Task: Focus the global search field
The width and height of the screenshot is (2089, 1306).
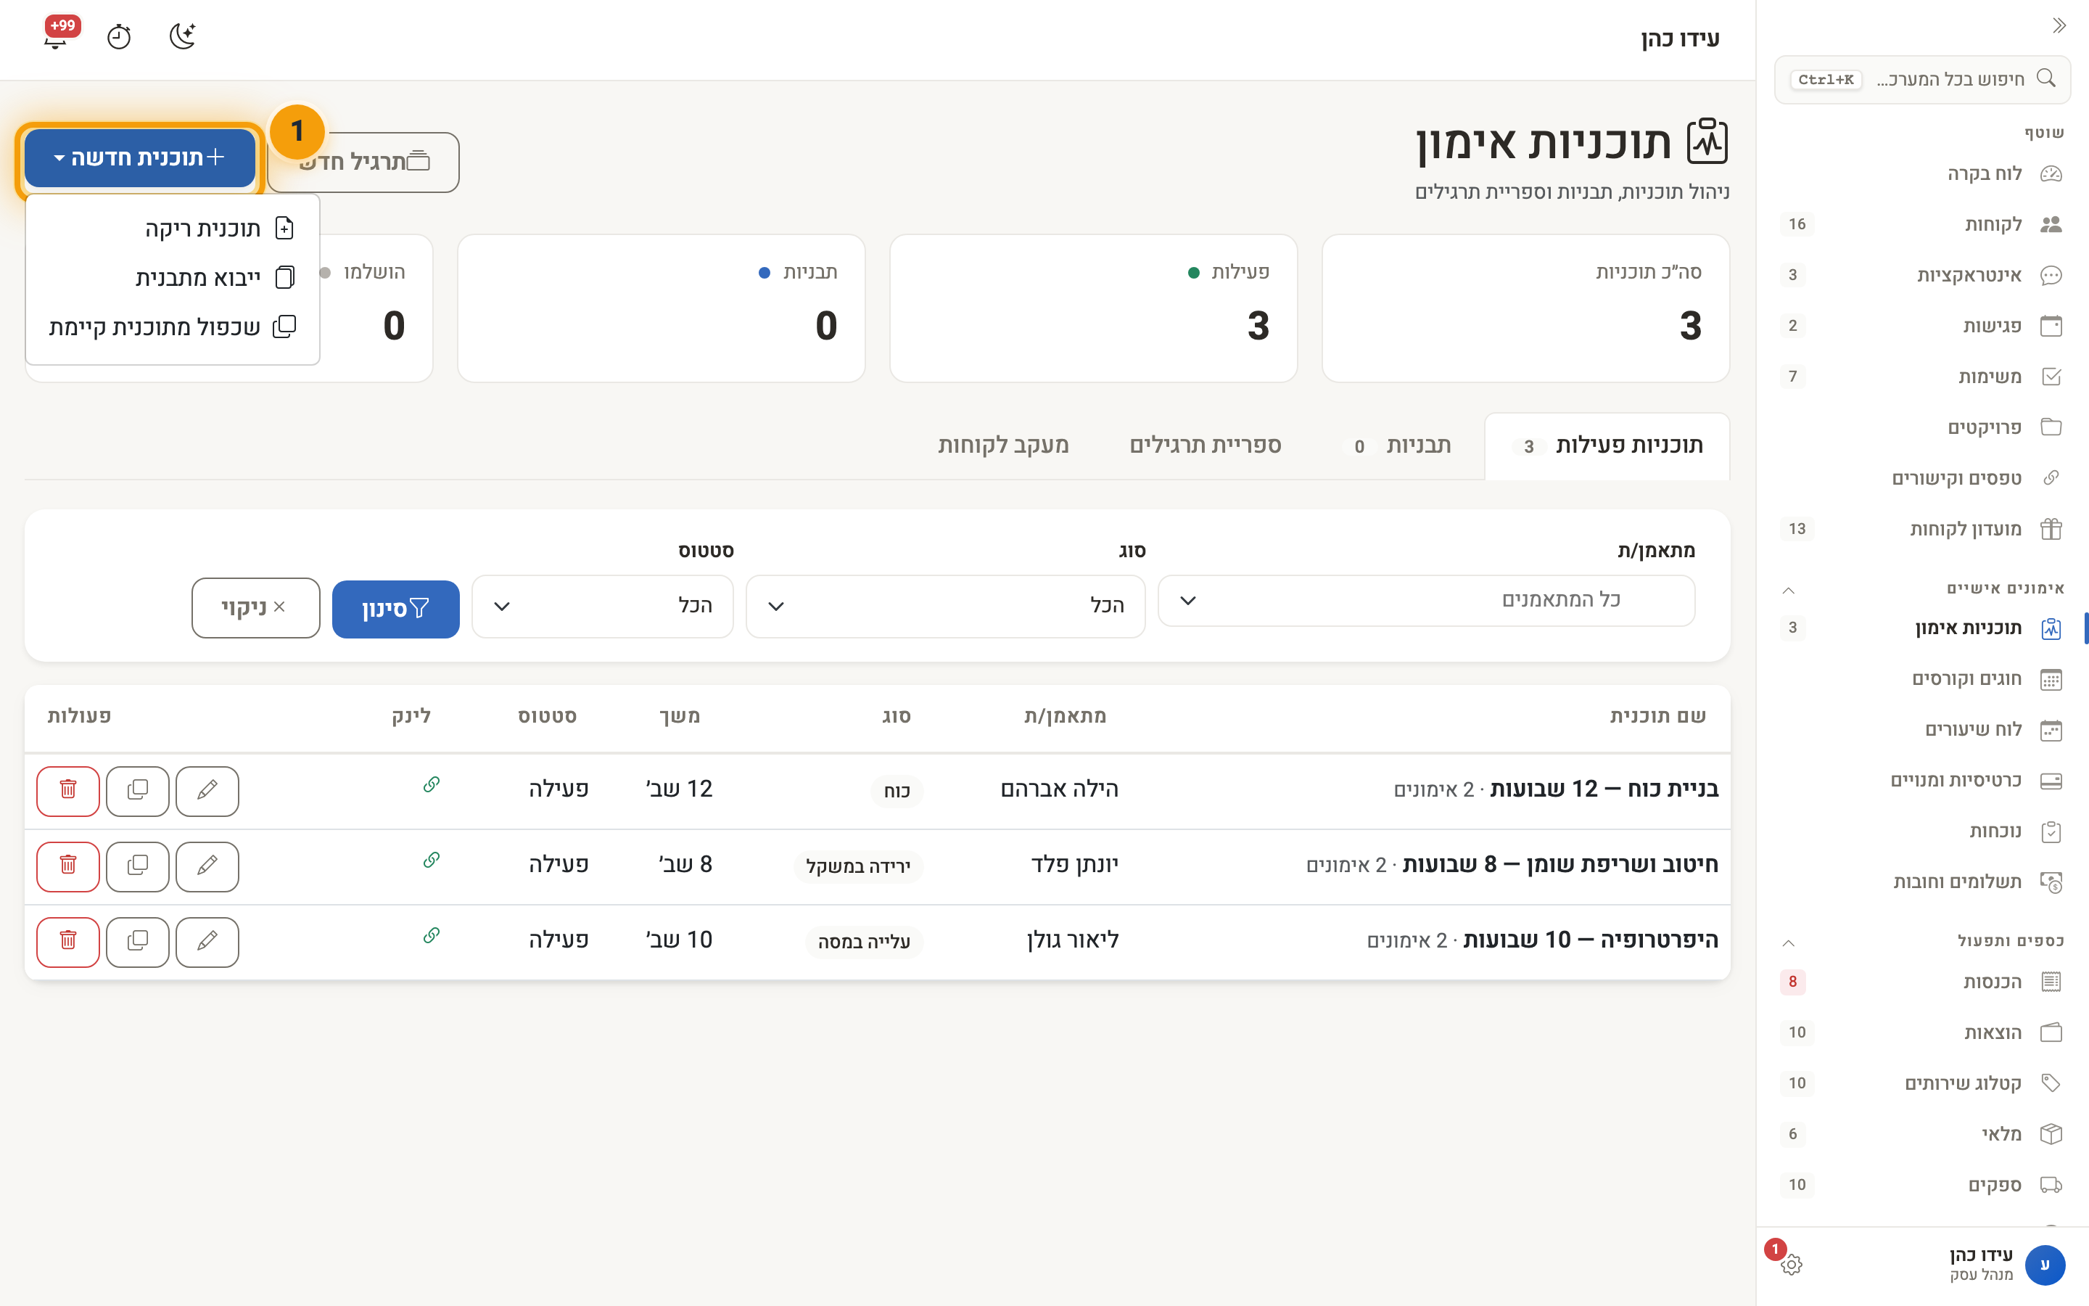Action: coord(1922,80)
